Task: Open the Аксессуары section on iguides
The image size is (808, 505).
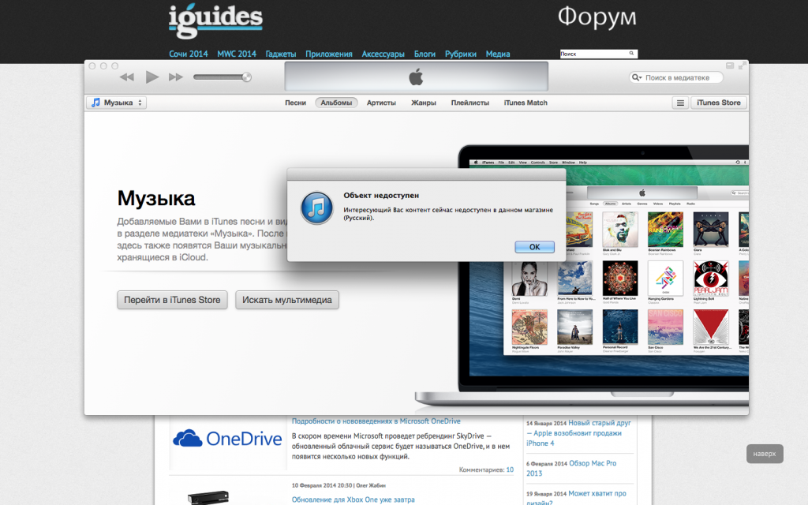Action: [x=383, y=54]
